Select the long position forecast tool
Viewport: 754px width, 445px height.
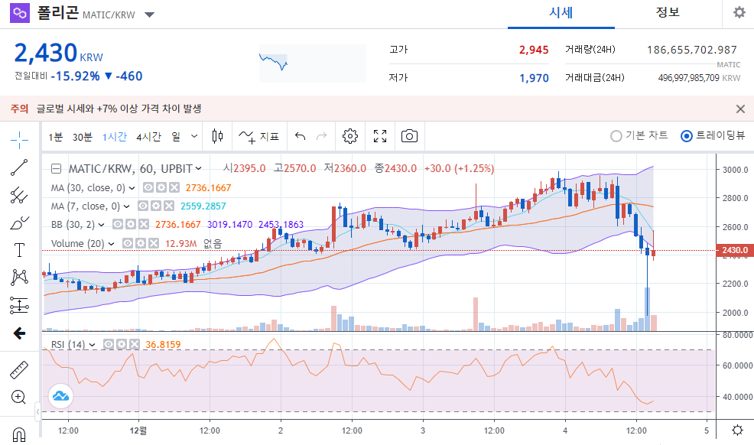pos(19,305)
